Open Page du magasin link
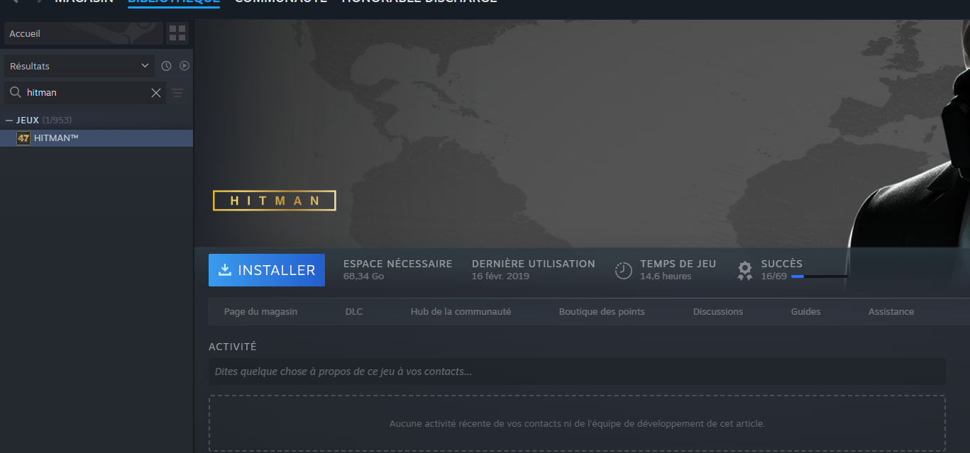The height and width of the screenshot is (453, 970). 260,311
